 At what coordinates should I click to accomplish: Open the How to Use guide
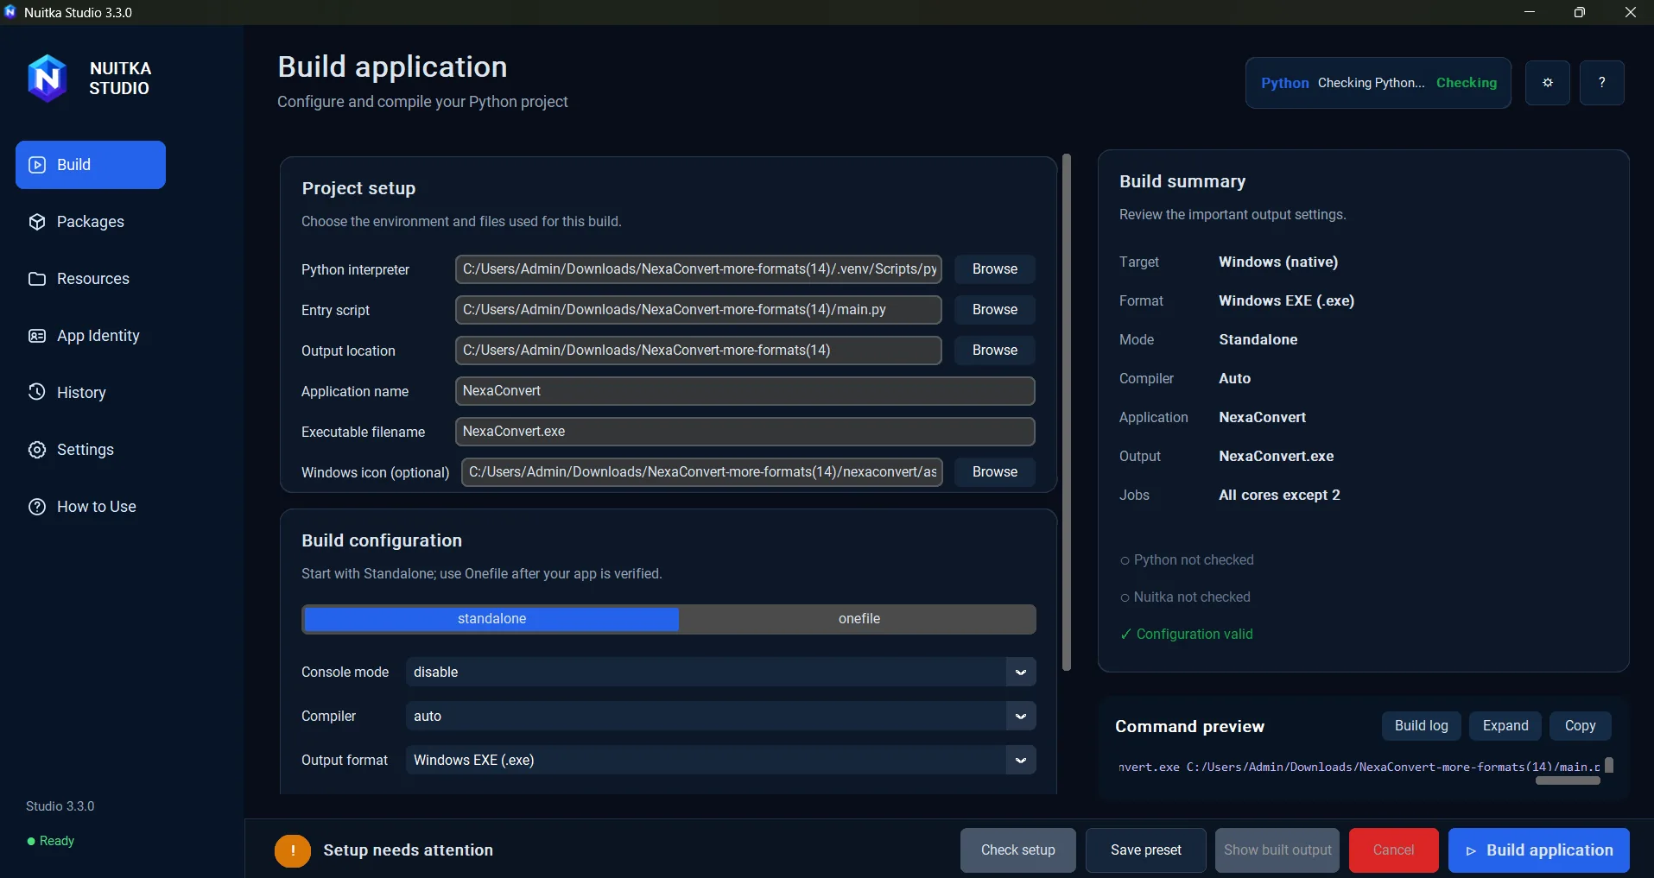pyautogui.click(x=91, y=507)
